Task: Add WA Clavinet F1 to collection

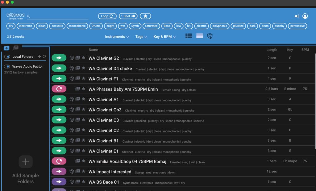Action: click(x=78, y=78)
